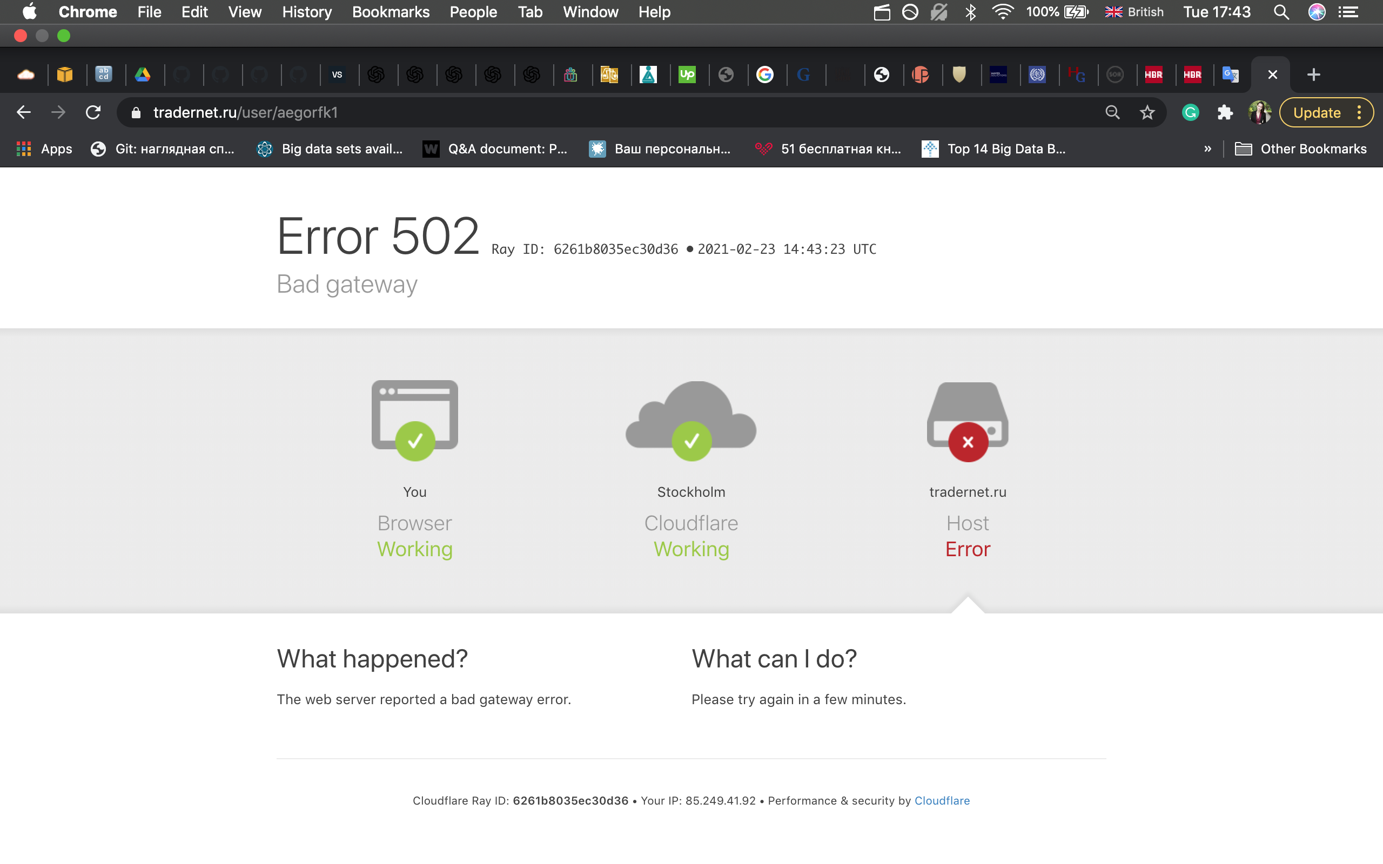
Task: Open the gold maze-pattern icon tab
Action: [x=609, y=75]
